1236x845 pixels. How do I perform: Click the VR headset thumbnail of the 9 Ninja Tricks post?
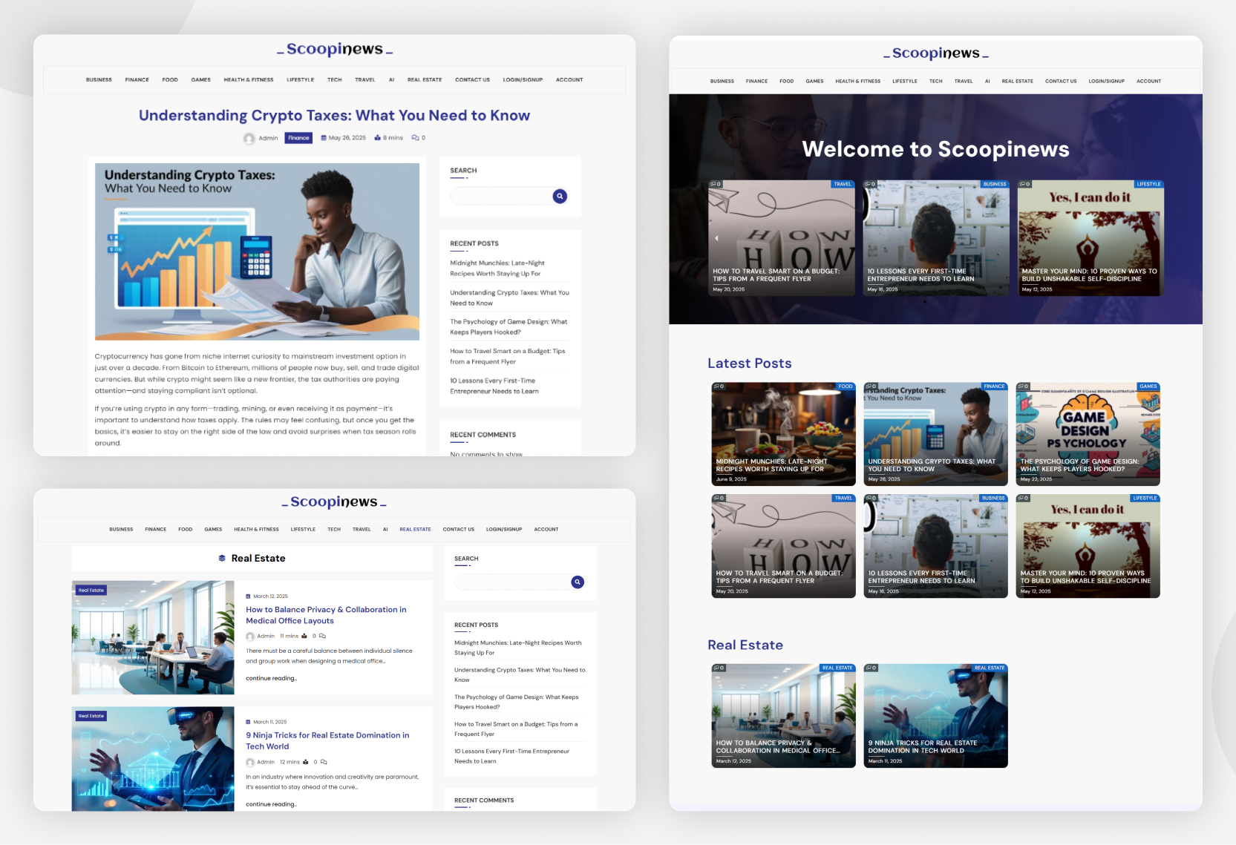tap(153, 759)
